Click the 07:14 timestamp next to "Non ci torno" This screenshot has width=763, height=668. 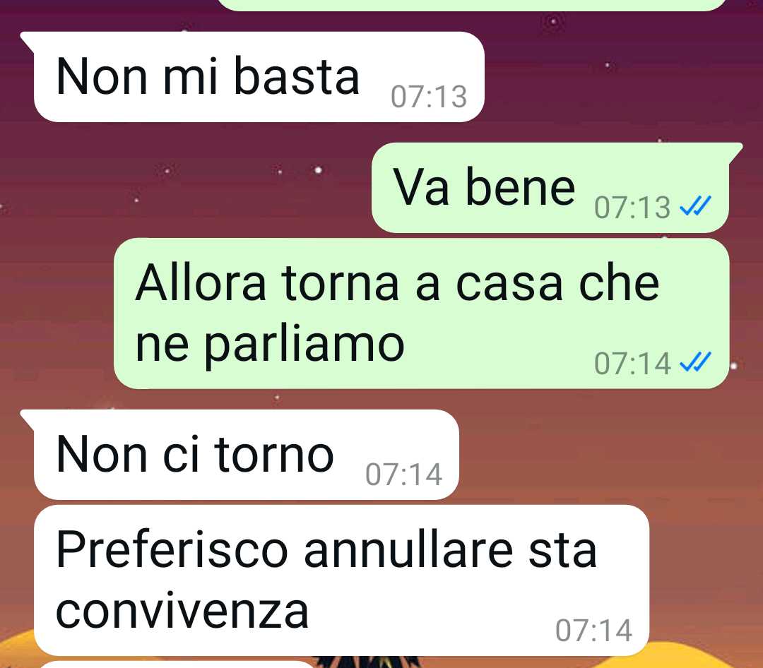tap(403, 475)
